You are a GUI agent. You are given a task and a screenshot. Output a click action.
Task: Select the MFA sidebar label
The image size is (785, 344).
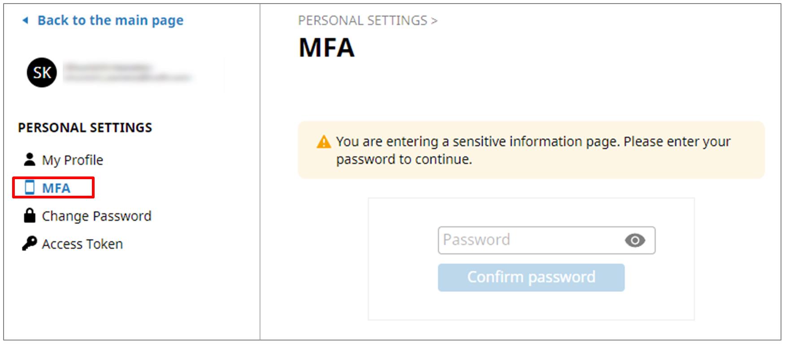(56, 188)
